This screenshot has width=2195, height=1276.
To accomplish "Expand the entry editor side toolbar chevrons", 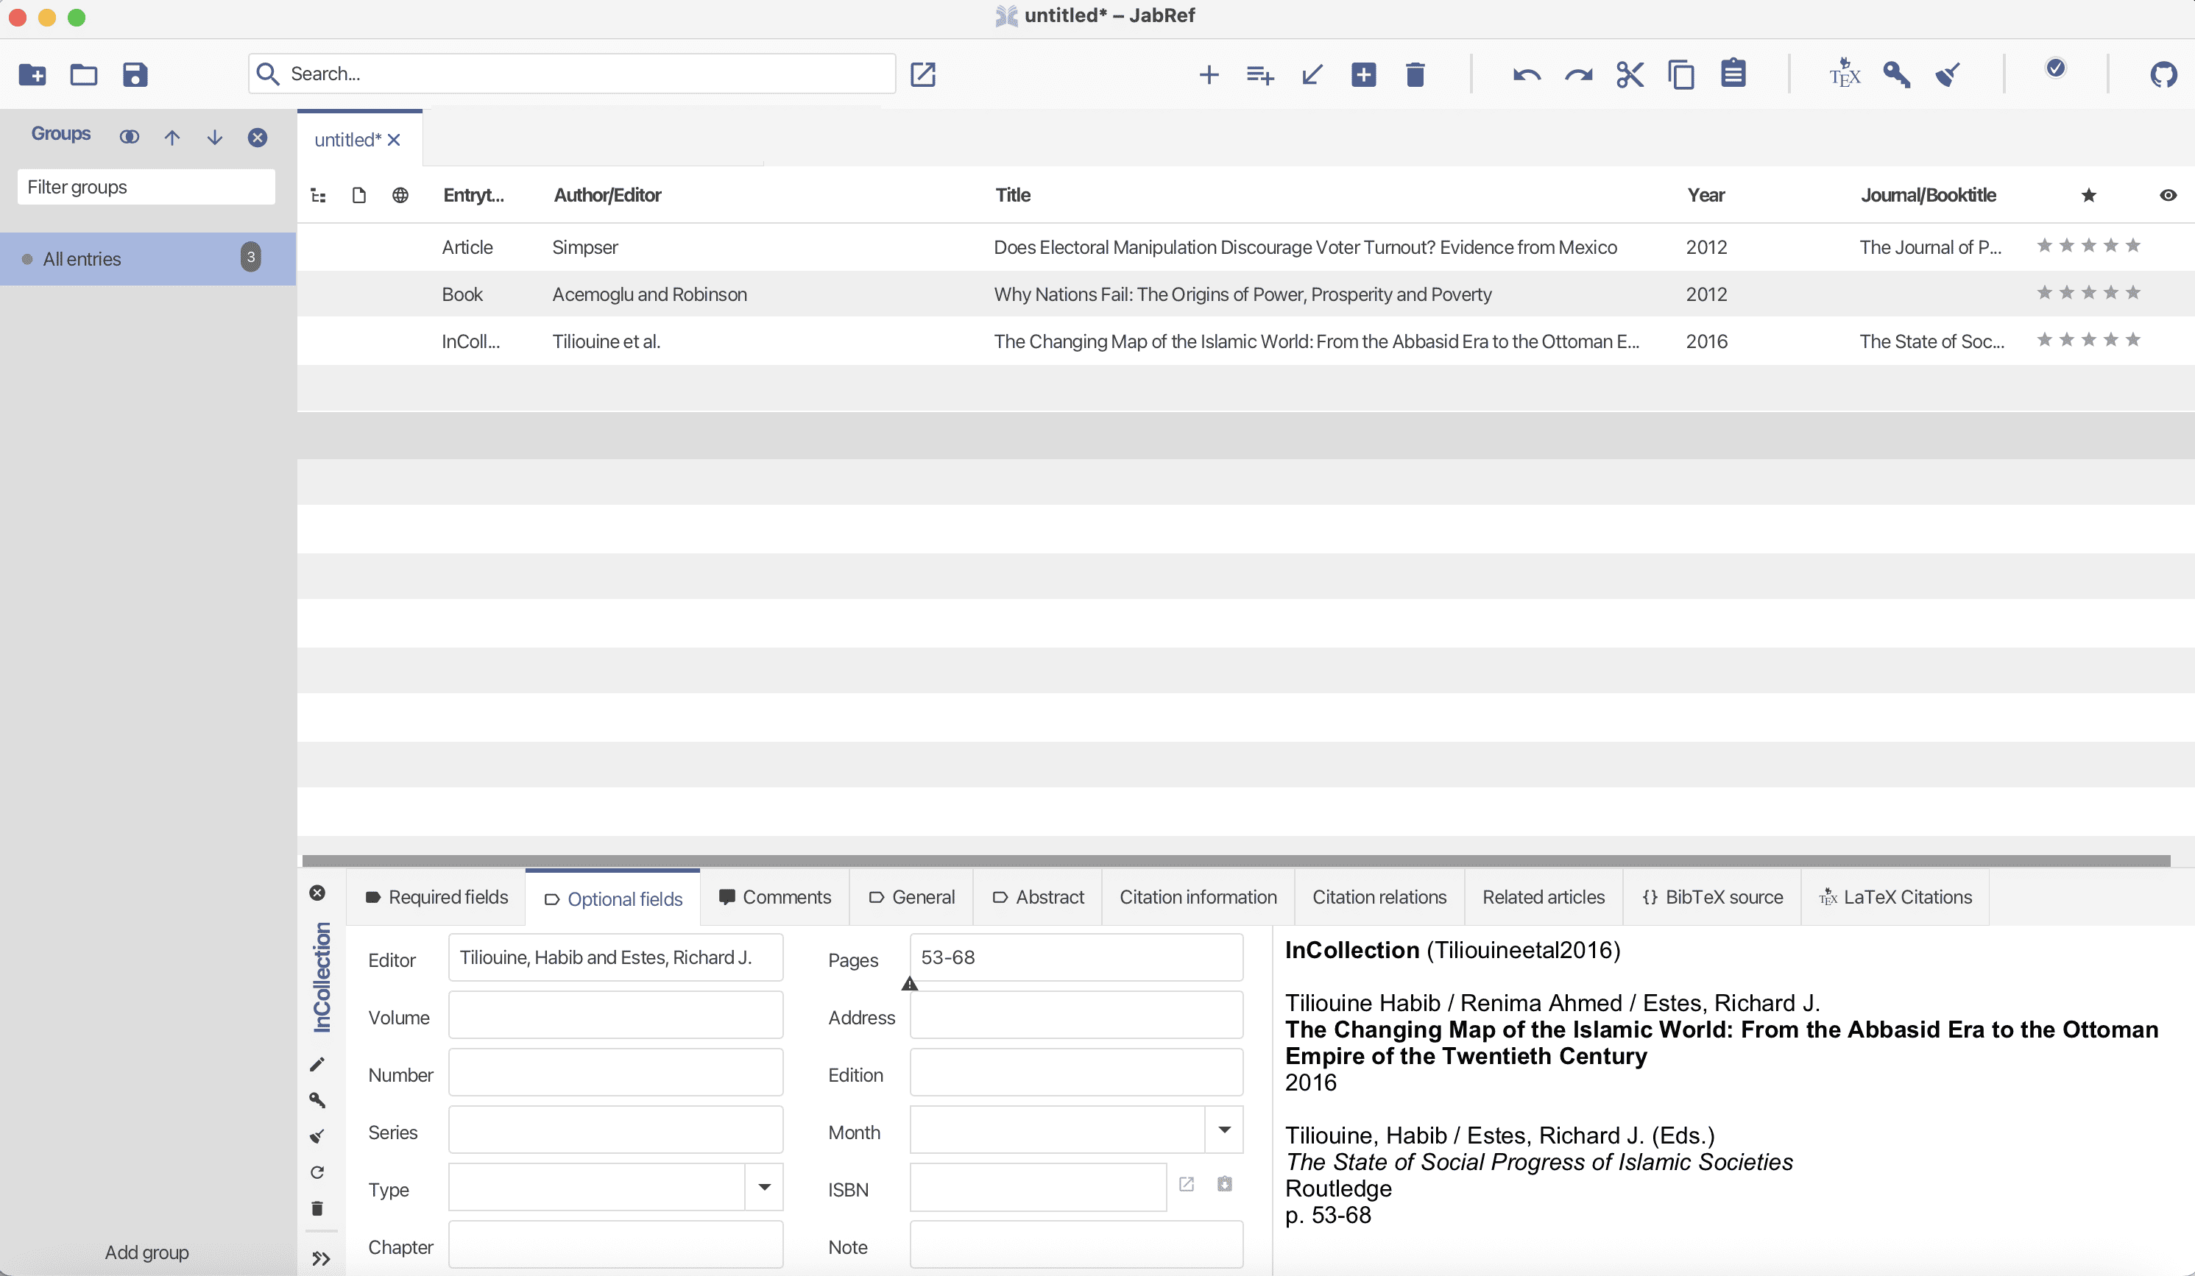I will 320,1258.
